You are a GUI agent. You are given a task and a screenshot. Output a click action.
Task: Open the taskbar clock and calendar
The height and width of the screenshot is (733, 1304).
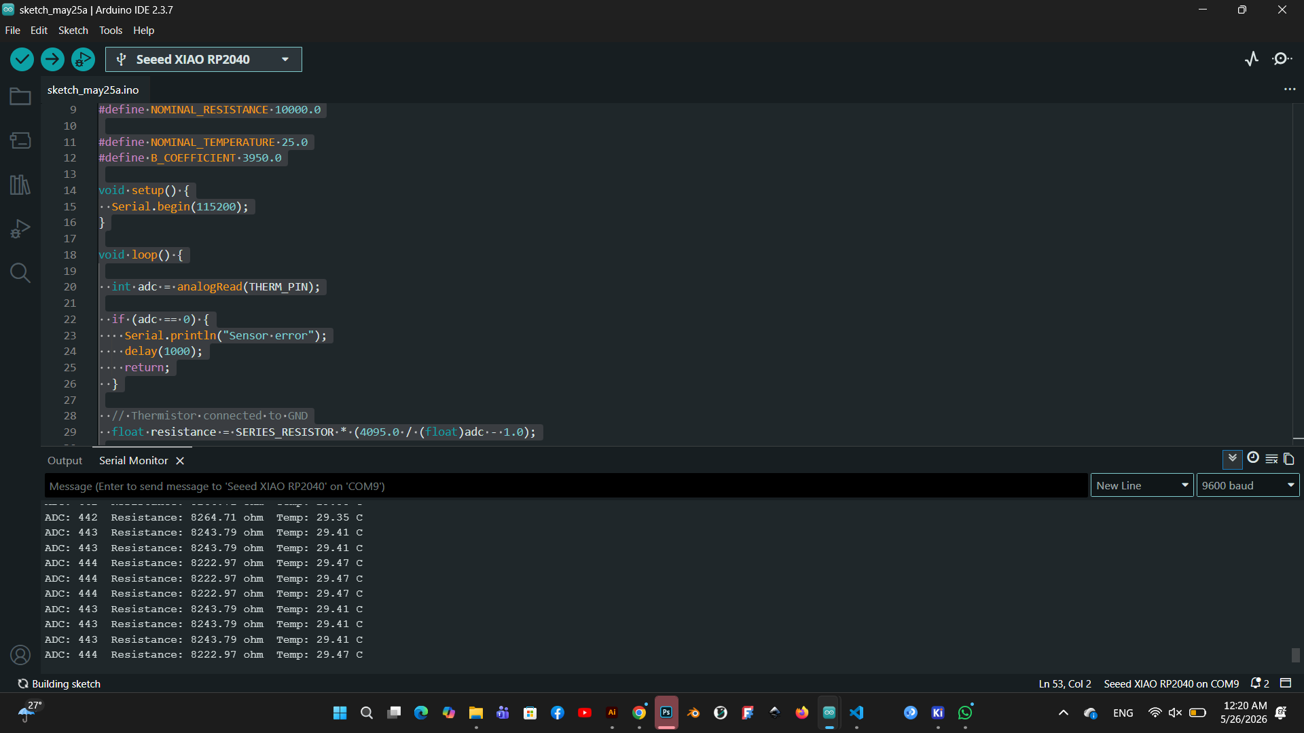point(1244,713)
